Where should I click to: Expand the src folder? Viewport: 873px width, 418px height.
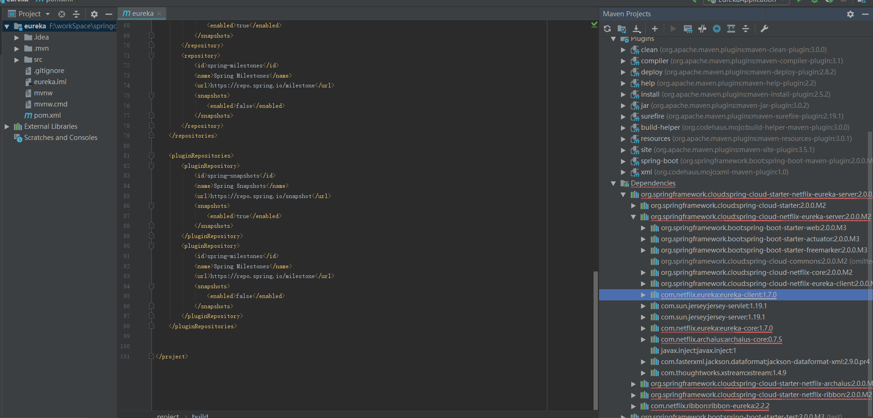[x=17, y=60]
